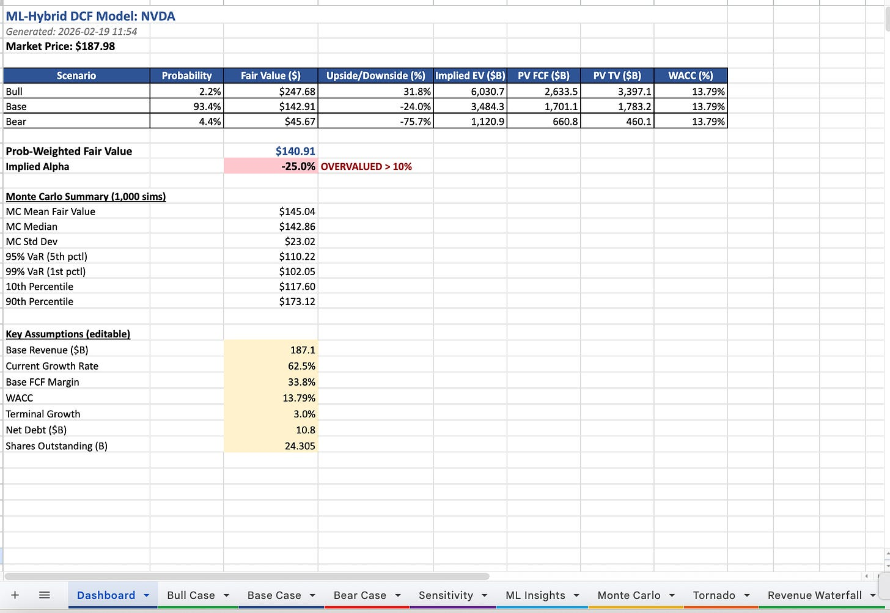The image size is (890, 613).
Task: Switch to the Bear Case tab
Action: (359, 595)
